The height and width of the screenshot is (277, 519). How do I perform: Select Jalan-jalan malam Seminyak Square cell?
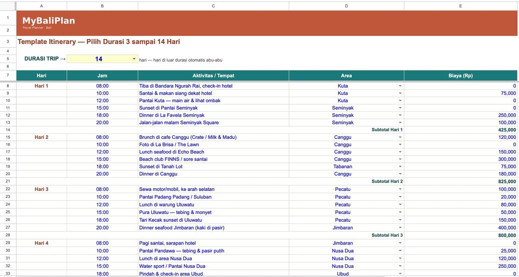213,123
